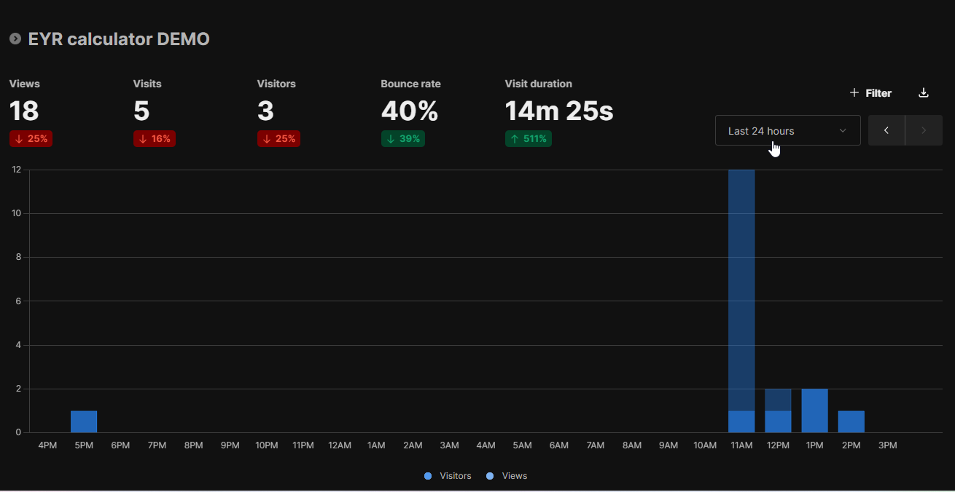Viewport: 955px width, 492px height.
Task: Click the plus icon next to Filter
Action: coord(854,92)
